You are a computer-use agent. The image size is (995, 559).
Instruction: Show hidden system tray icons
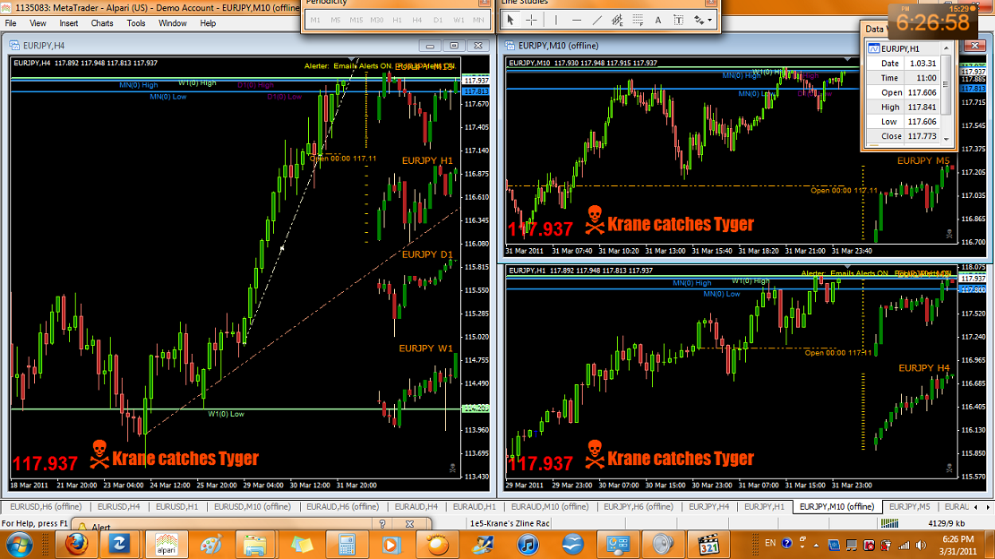(816, 545)
